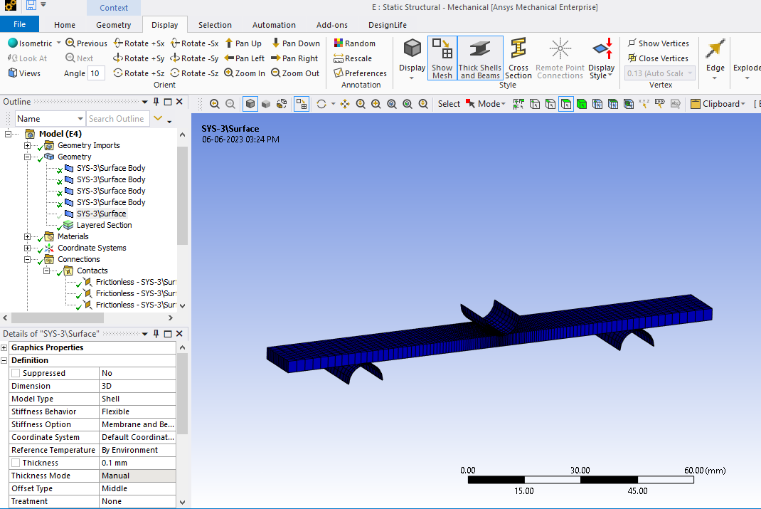Toggle the Suppressed checkbox in Details
This screenshot has width=761, height=509.
16,373
